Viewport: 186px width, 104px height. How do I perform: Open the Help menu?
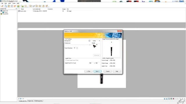coord(18,3)
